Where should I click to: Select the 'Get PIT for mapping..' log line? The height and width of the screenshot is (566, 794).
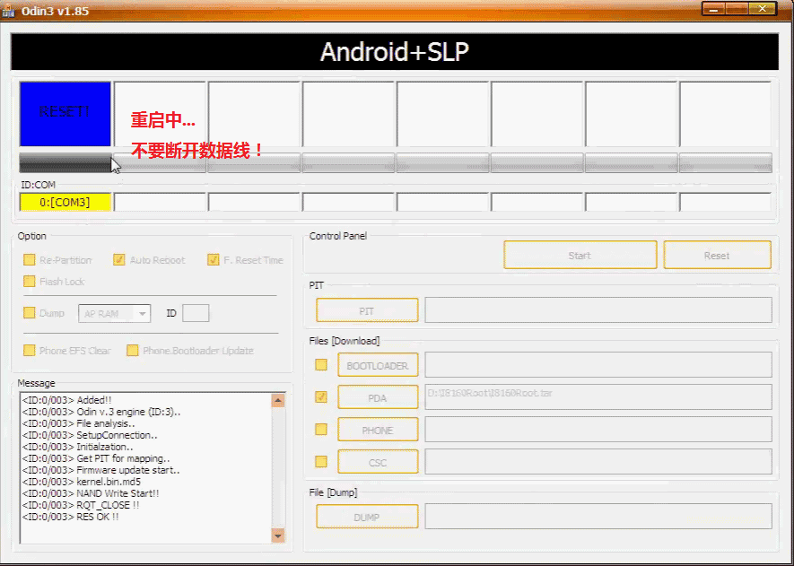96,458
